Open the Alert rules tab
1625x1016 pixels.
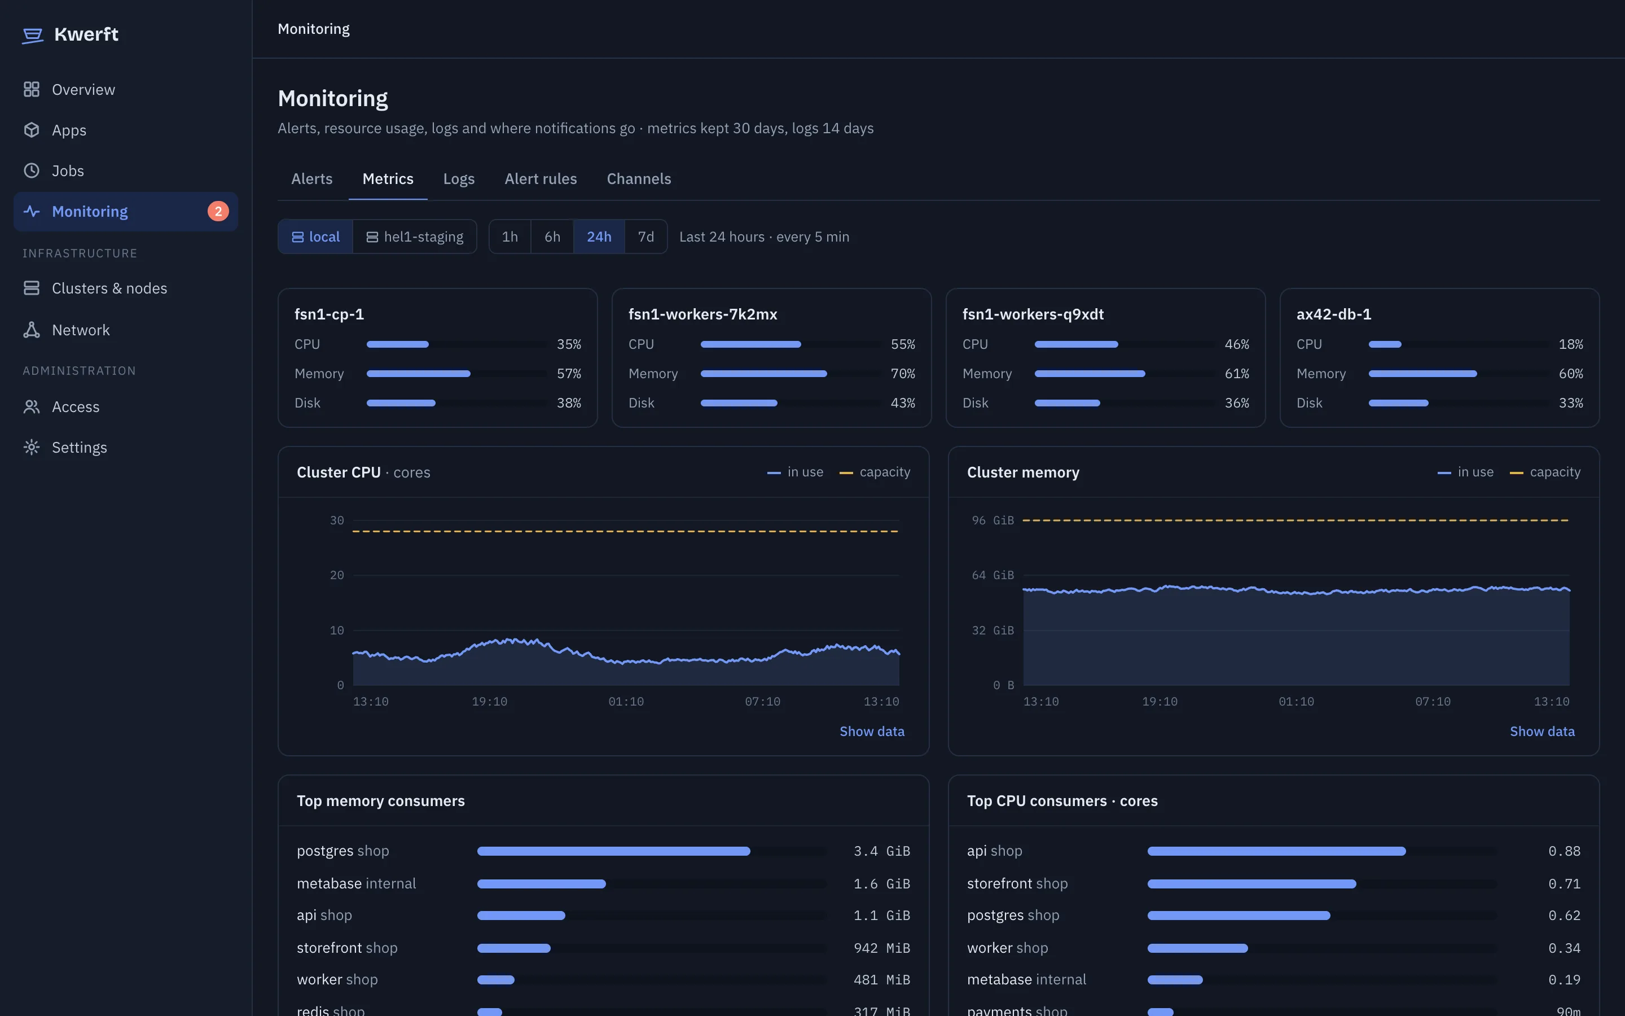(541, 179)
